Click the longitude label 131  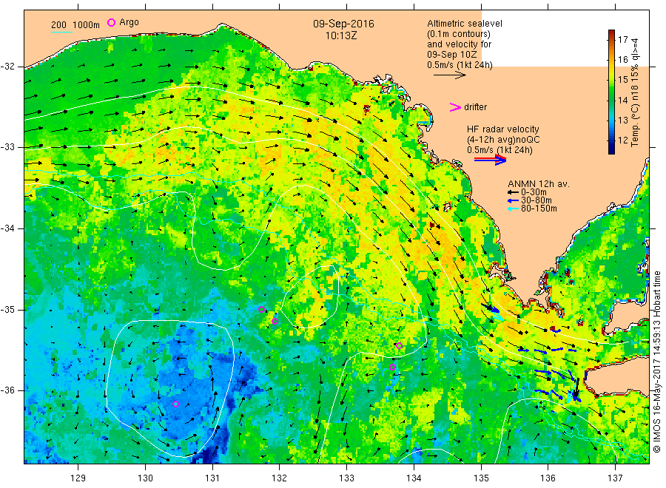point(212,478)
